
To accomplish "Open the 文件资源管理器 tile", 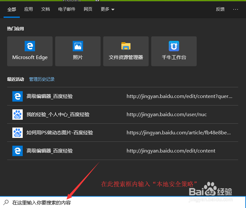I will [126, 51].
